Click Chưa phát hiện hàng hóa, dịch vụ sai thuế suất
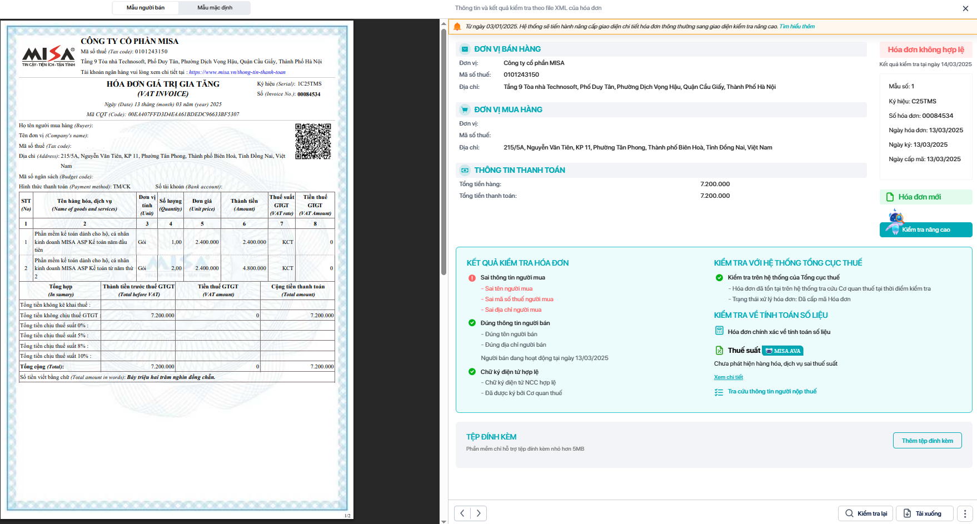 pyautogui.click(x=776, y=364)
